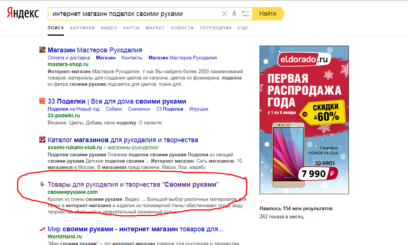This screenshot has width=408, height=245.
Task: Open the Маркет tab
Action: click(x=155, y=28)
